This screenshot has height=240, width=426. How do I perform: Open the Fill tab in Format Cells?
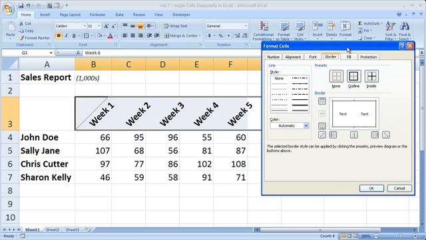[x=349, y=57]
